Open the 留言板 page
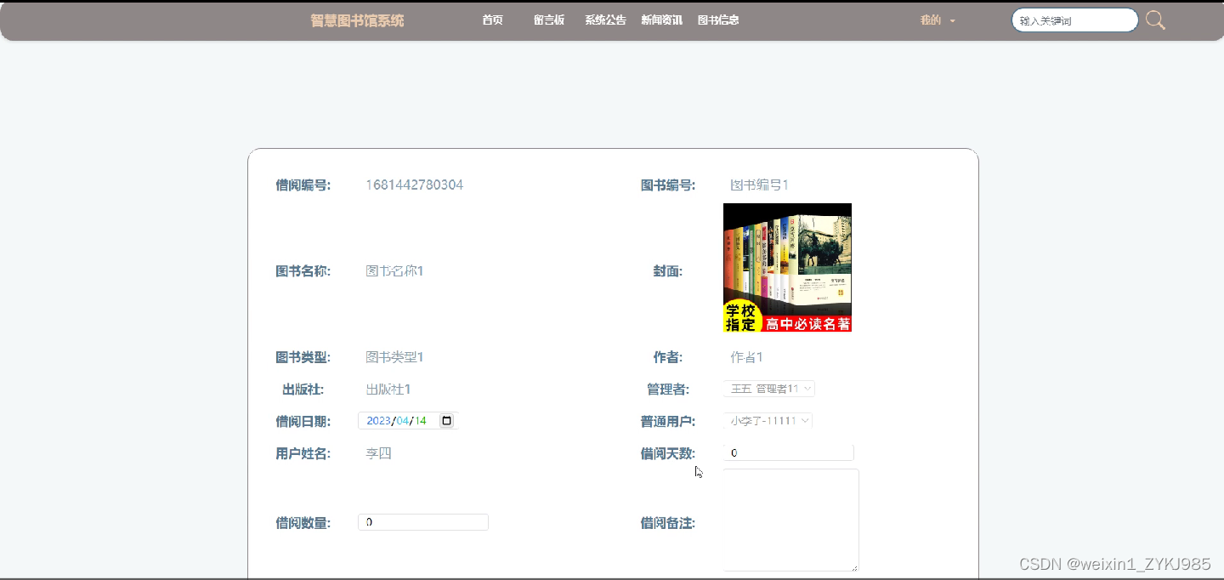 click(x=549, y=20)
